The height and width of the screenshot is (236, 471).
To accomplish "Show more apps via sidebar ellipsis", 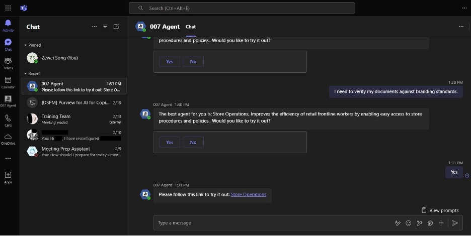I will point(8,158).
